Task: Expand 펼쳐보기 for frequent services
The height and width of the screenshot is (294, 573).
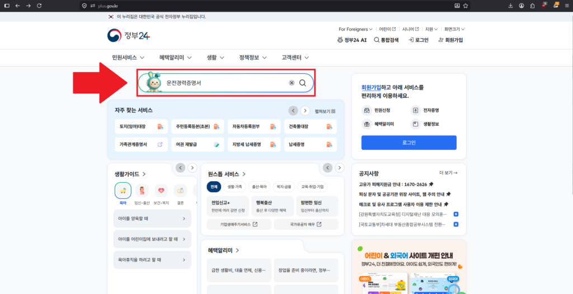Action: [x=325, y=111]
